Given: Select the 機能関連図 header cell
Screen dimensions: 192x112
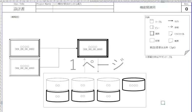Looking at the screenshot, I should tap(147, 7).
